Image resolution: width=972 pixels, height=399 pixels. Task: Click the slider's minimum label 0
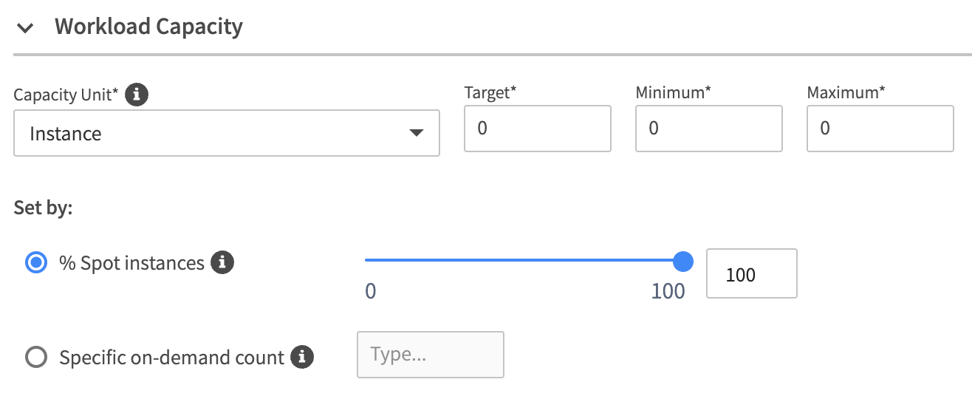371,291
